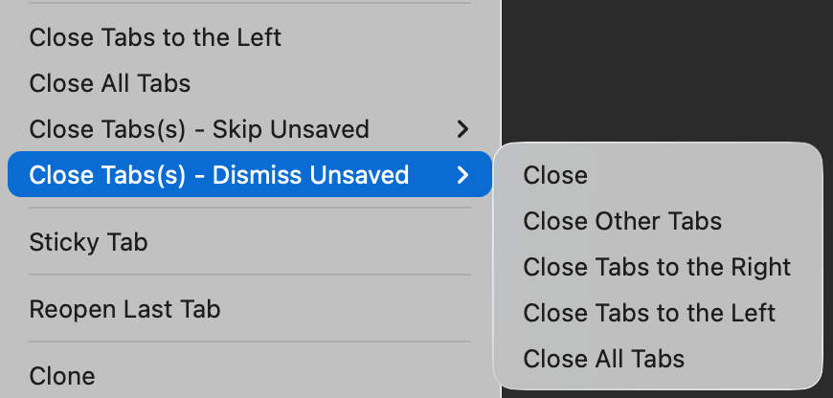Select Close Tabs(s) - Skip Unsaved entry
The image size is (833, 398).
point(199,129)
